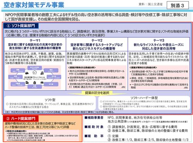Viewport: 193px width, 143px height.
Task: Click the '■補 助 率' label
Action: [x=94, y=136]
